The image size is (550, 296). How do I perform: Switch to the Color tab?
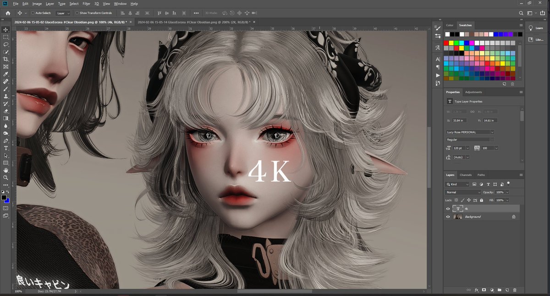[x=450, y=25]
